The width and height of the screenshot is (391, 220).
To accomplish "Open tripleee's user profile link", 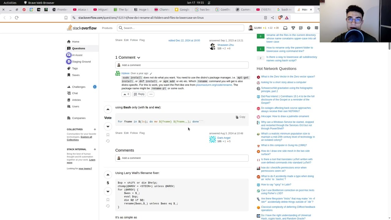I will [x=125, y=73].
